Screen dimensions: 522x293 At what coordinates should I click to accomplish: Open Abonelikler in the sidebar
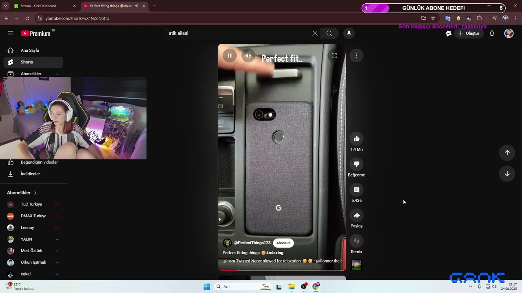coord(33,74)
